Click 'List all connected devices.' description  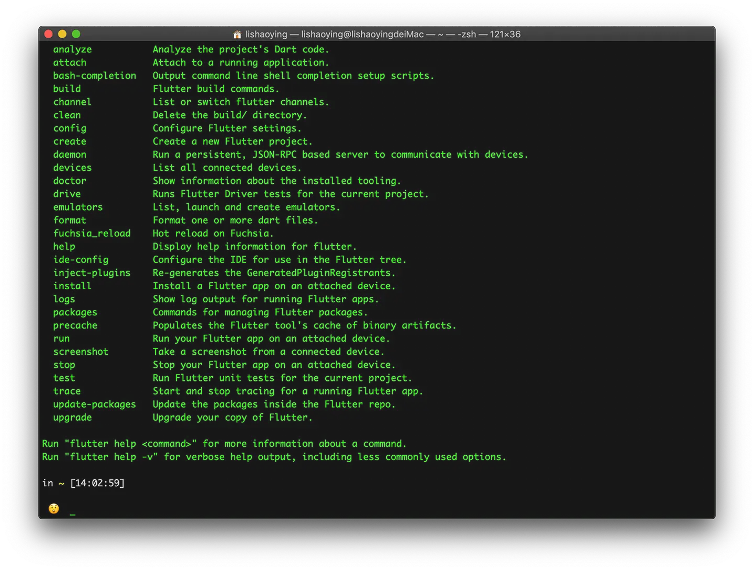[x=227, y=168]
